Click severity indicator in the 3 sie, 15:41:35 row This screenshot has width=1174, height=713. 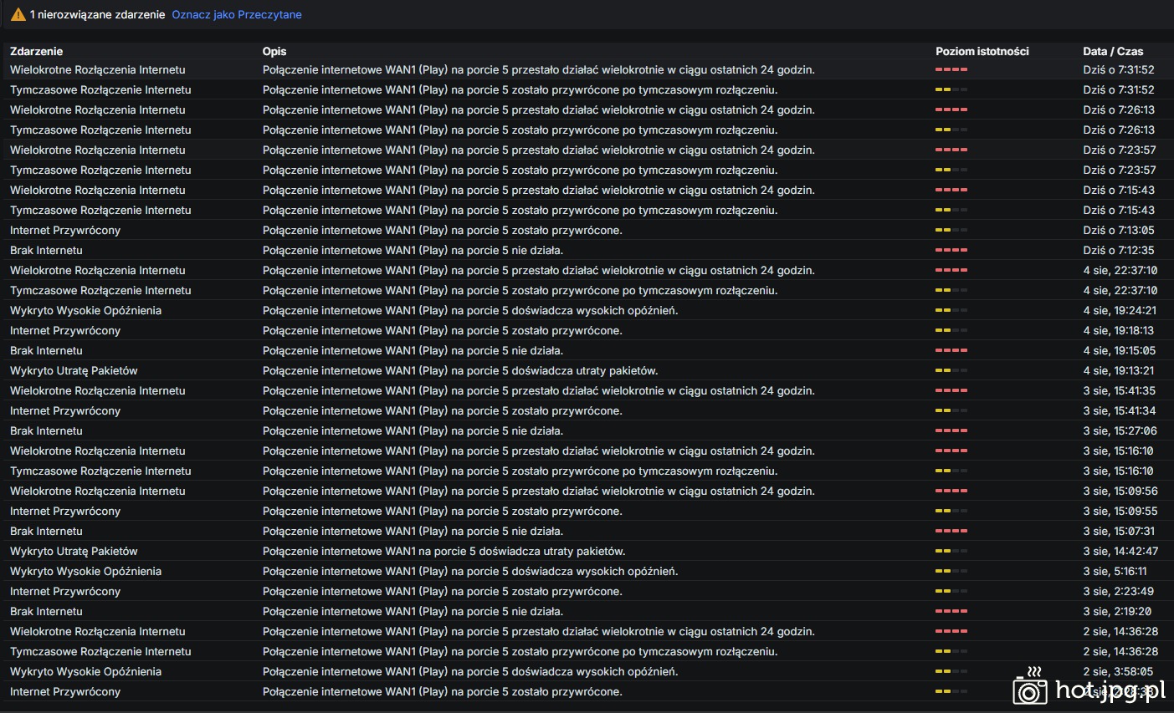951,390
